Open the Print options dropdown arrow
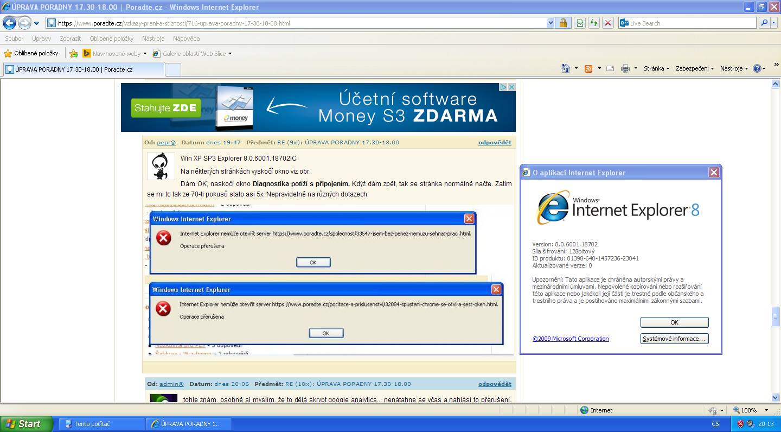 click(636, 68)
